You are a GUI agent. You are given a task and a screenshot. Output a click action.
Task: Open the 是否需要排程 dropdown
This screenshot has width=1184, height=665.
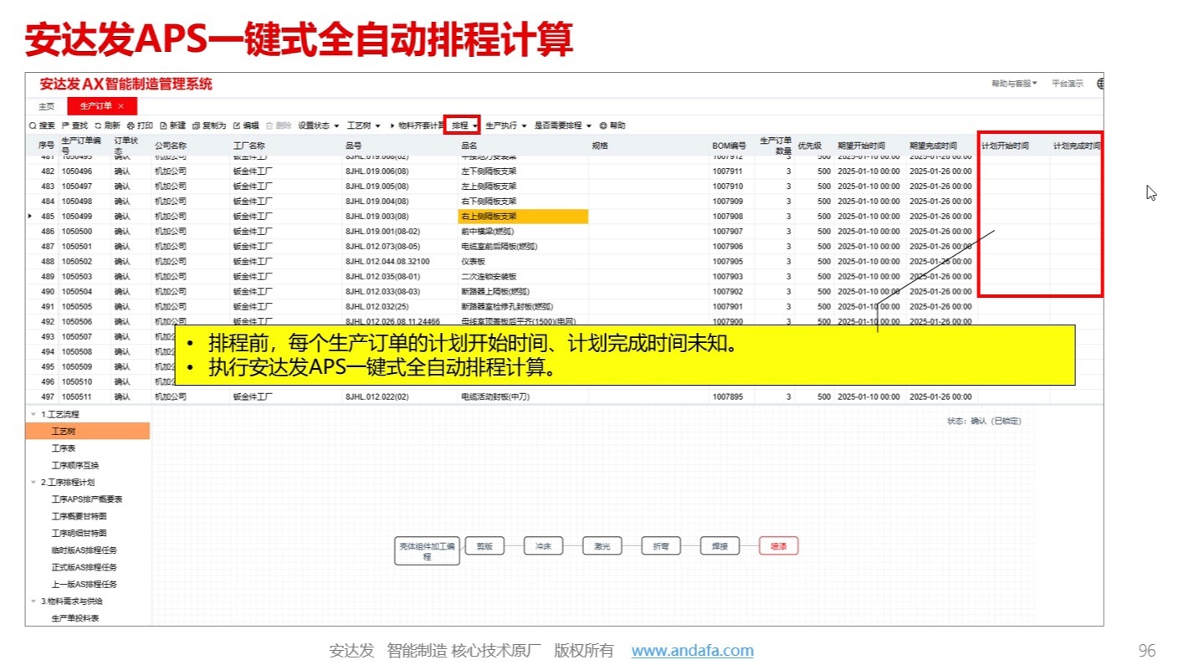pyautogui.click(x=563, y=125)
